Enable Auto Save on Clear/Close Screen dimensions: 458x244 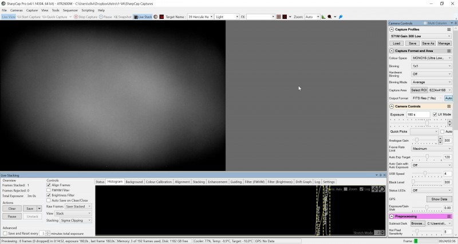pos(49,200)
